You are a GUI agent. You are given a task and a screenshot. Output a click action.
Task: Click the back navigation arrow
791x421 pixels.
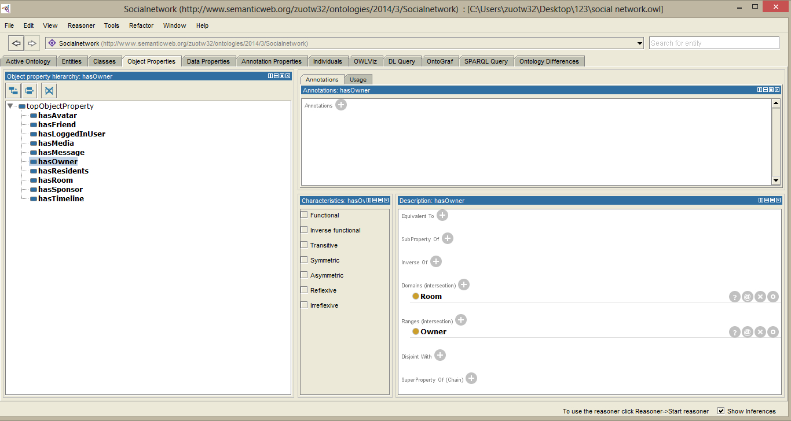[16, 43]
